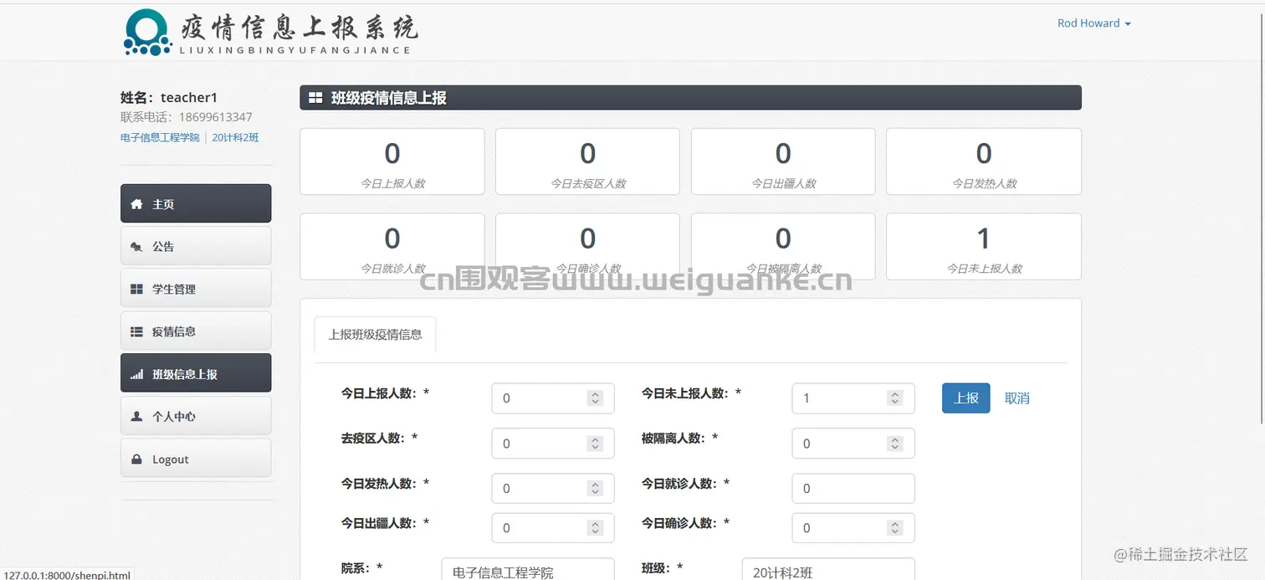
Task: Switch to the 上报班级疫情信息 tab
Action: (x=376, y=335)
